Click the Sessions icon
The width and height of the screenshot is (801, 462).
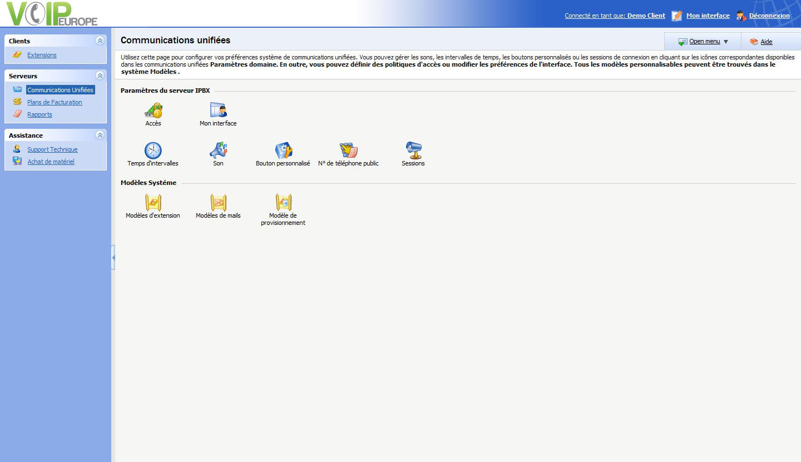click(413, 150)
